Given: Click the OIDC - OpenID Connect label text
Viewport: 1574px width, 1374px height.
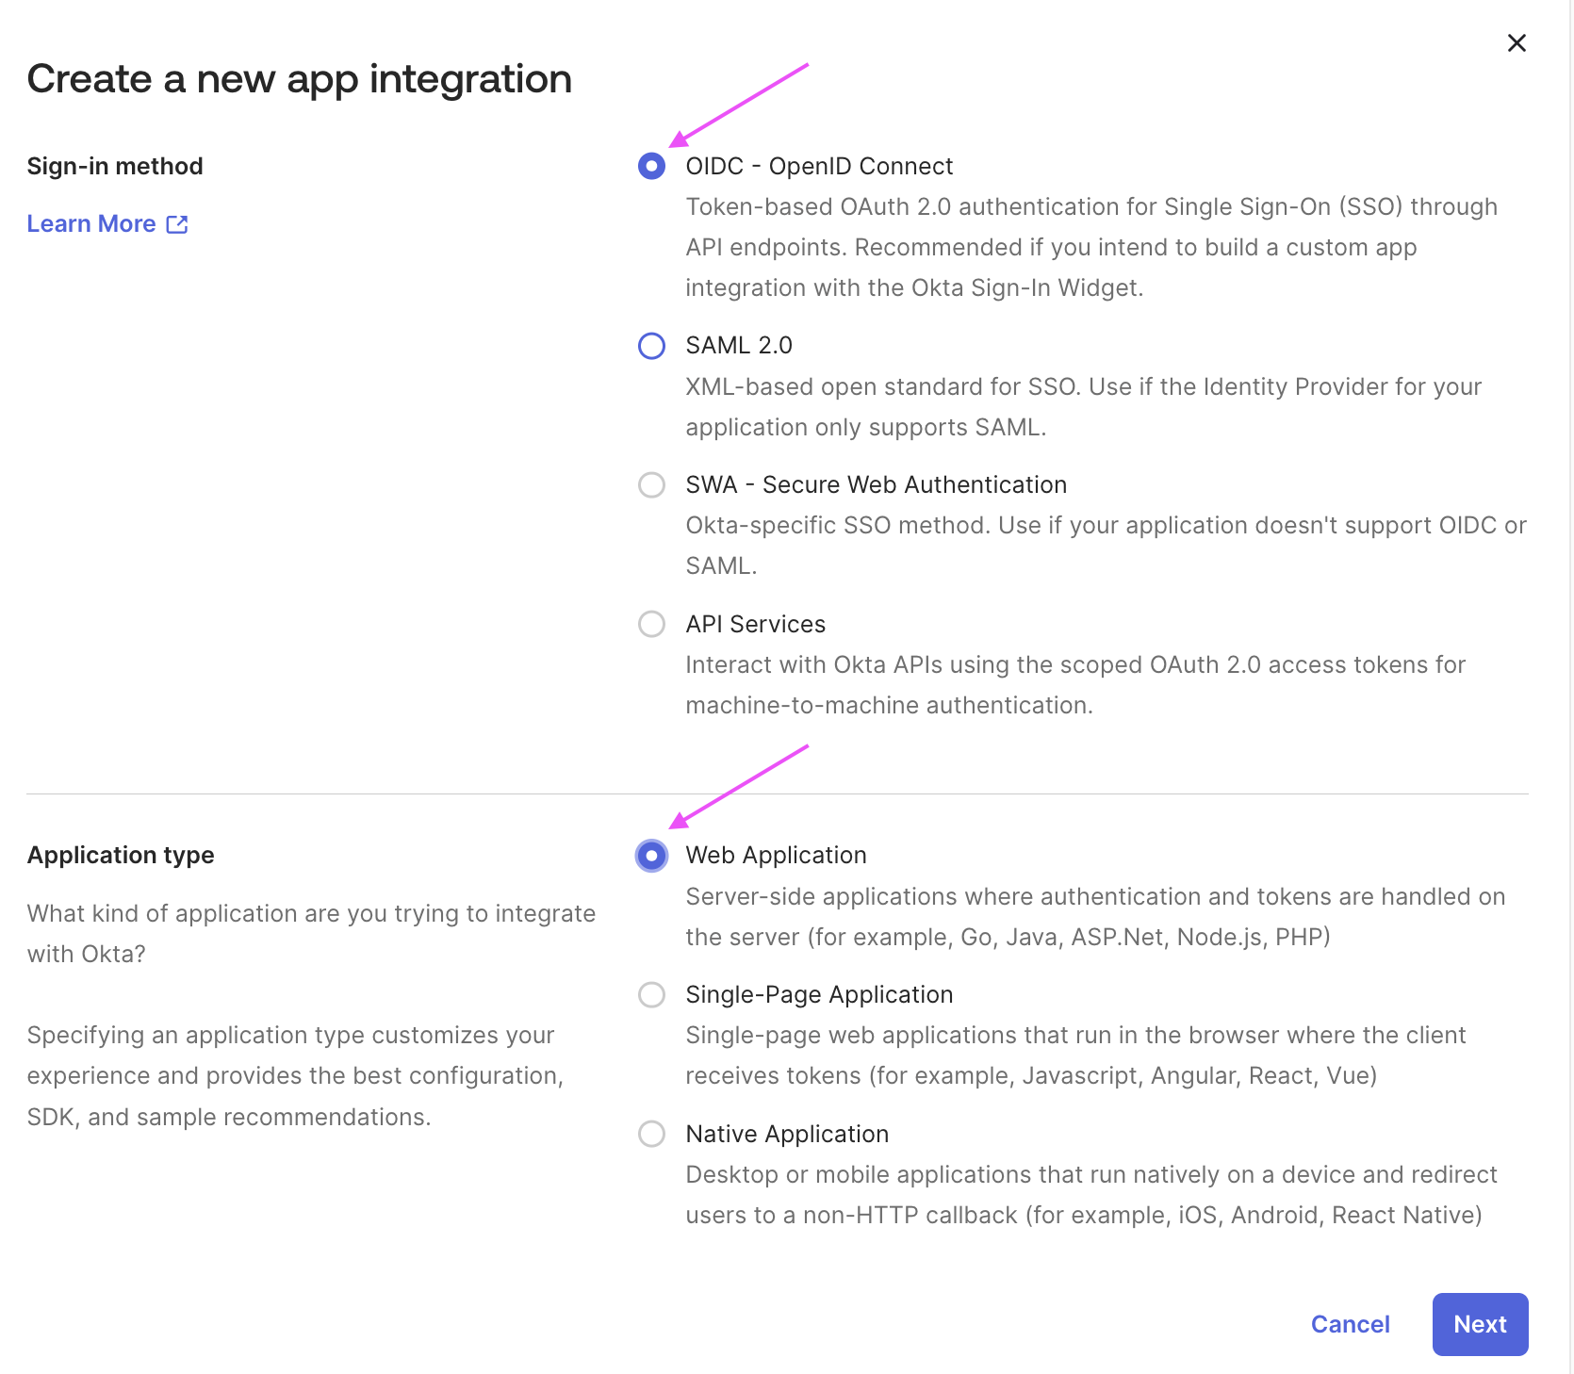Looking at the screenshot, I should click(x=818, y=166).
